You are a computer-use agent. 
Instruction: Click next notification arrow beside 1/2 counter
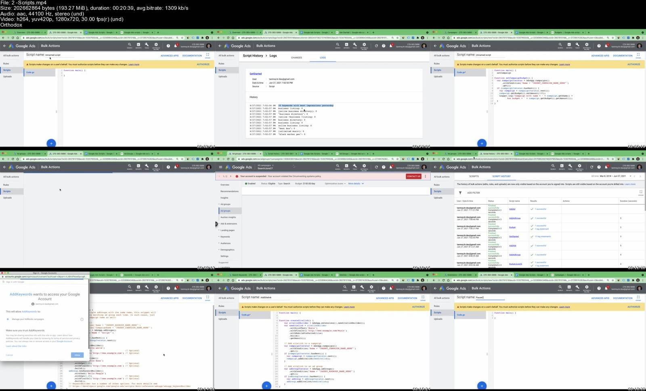coord(231,176)
